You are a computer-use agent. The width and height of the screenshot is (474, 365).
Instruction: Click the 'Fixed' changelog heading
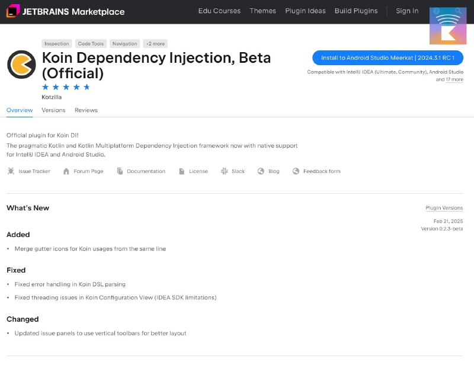(16, 270)
